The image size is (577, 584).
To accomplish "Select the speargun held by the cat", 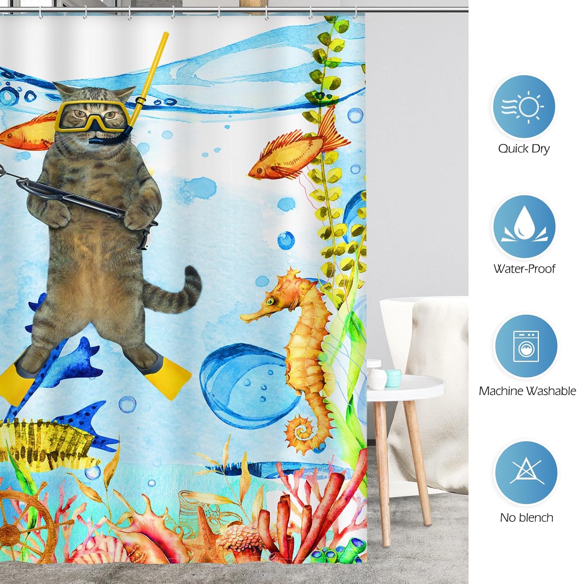I will [x=78, y=195].
